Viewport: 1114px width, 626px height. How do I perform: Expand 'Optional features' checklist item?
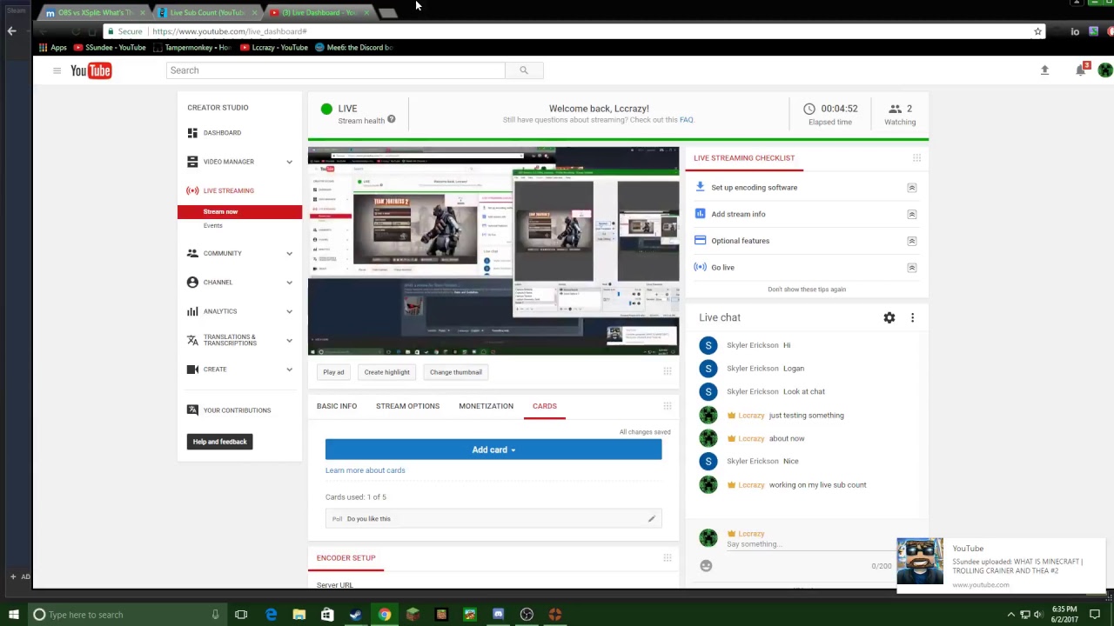912,241
